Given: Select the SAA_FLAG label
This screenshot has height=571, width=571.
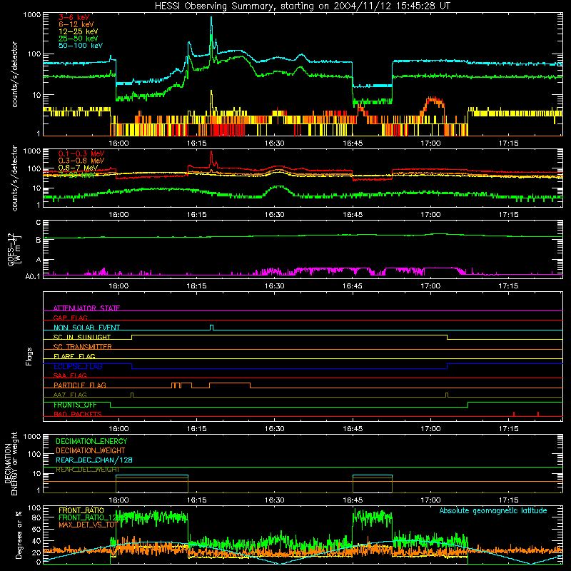Looking at the screenshot, I should (x=70, y=375).
